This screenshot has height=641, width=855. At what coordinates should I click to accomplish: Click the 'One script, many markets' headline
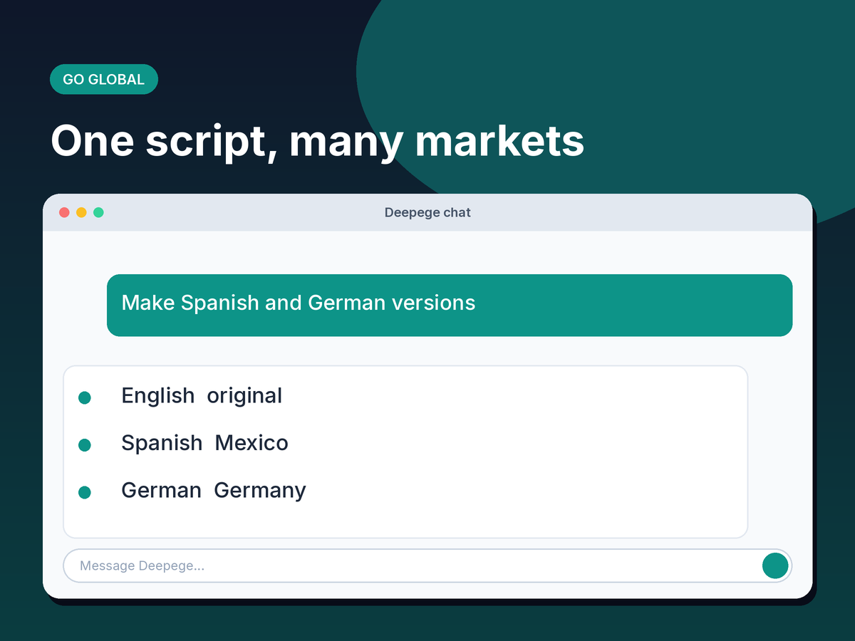318,141
